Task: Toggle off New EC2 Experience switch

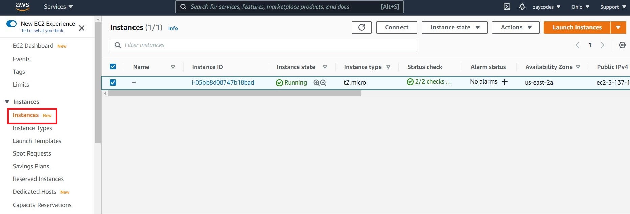Action: click(x=11, y=24)
